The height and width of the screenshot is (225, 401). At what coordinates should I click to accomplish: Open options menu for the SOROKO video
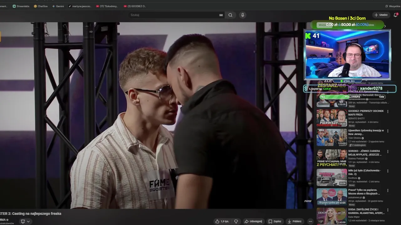[388, 152]
